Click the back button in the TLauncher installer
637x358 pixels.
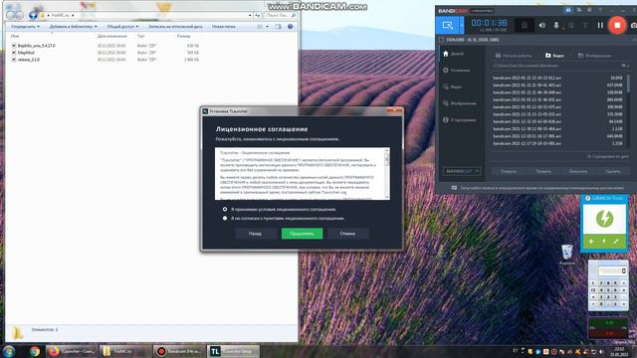click(x=255, y=234)
